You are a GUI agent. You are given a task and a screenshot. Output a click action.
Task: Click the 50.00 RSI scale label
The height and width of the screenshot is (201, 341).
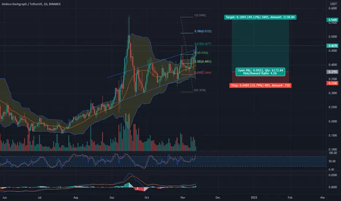click(332, 161)
